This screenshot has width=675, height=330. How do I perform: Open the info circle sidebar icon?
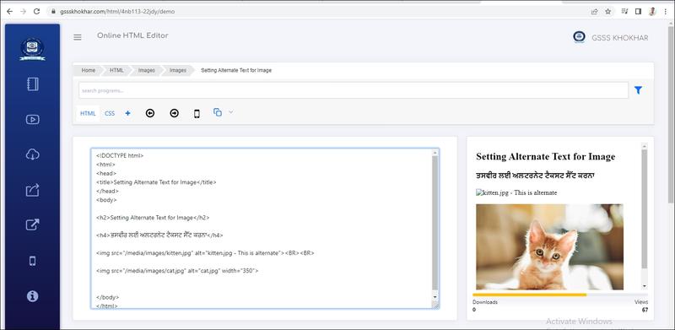pos(33,296)
